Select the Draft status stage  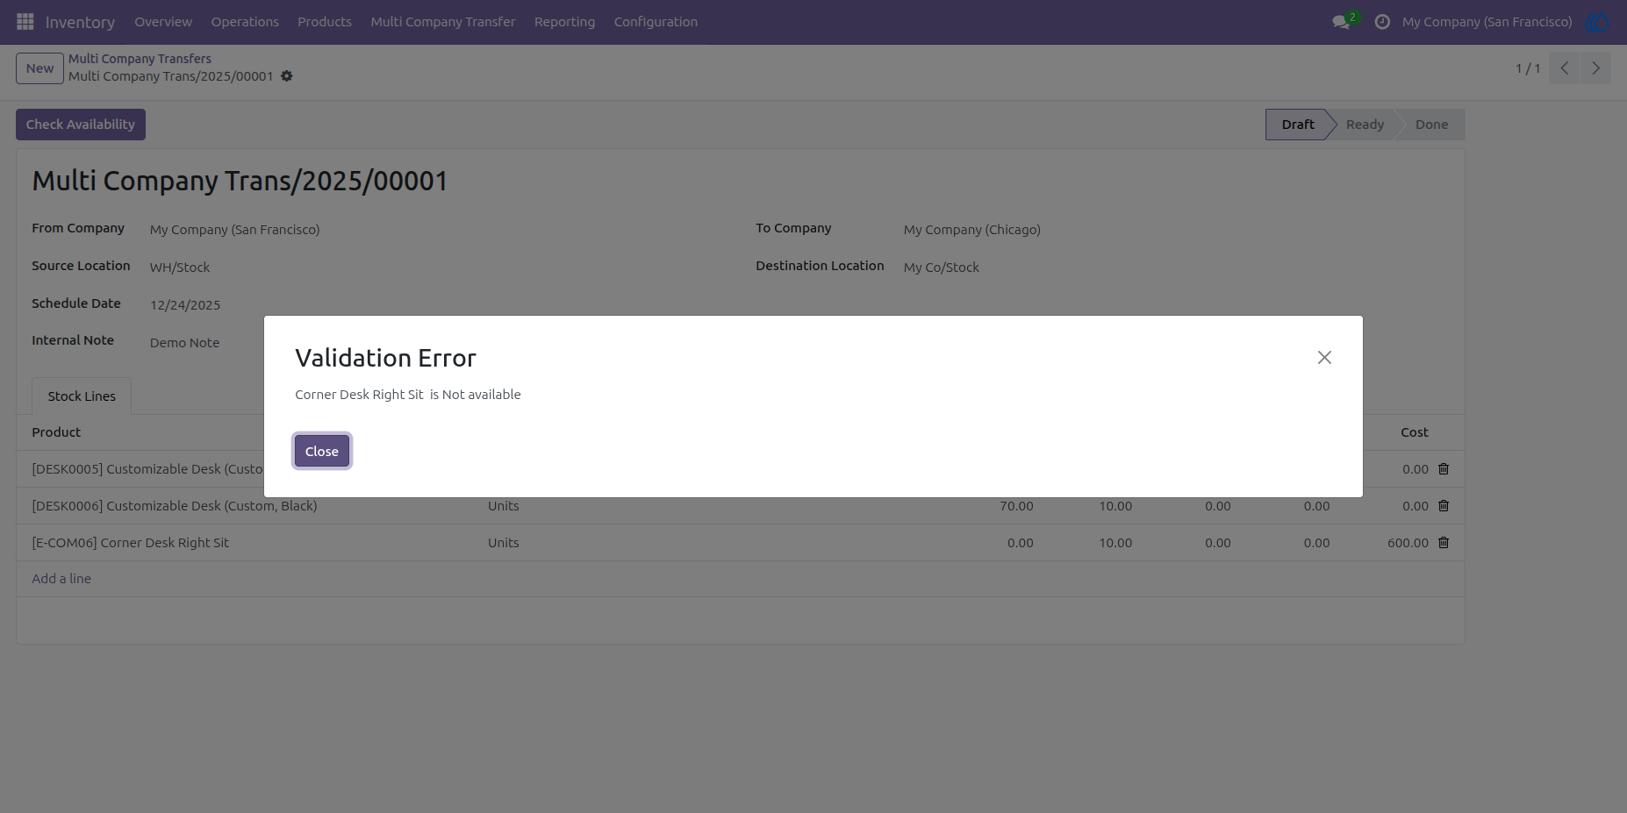[x=1297, y=125]
